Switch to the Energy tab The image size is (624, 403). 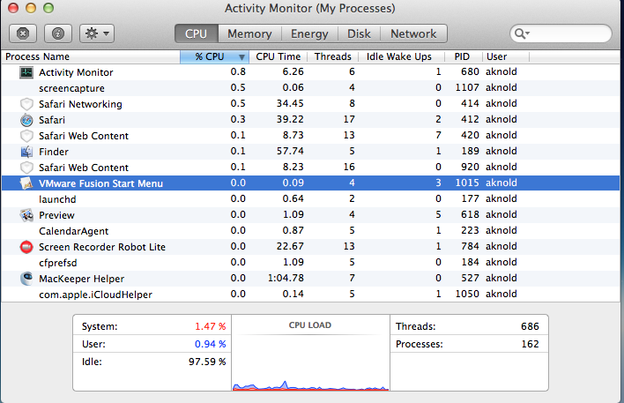tap(309, 34)
